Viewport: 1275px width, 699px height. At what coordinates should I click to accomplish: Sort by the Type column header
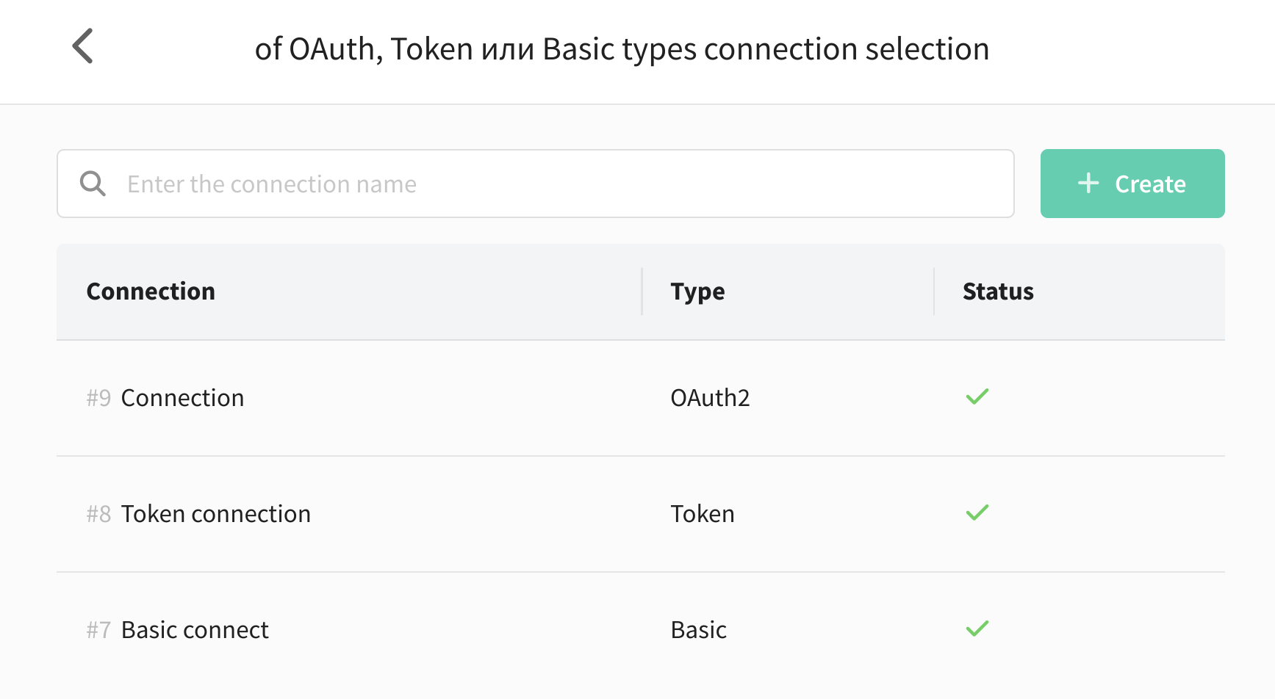[x=697, y=291]
